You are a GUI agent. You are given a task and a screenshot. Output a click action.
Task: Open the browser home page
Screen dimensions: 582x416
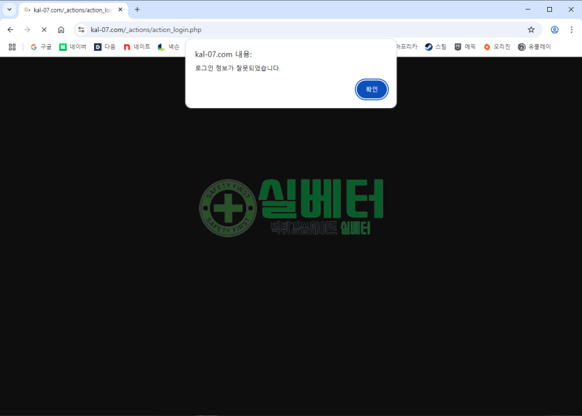pyautogui.click(x=61, y=30)
